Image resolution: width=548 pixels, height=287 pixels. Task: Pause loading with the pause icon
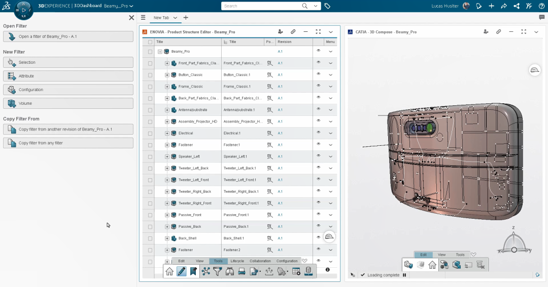pos(404,275)
